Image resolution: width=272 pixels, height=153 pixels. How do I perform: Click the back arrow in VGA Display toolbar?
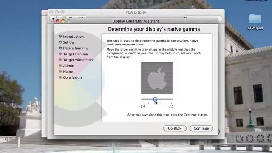tap(53, 18)
